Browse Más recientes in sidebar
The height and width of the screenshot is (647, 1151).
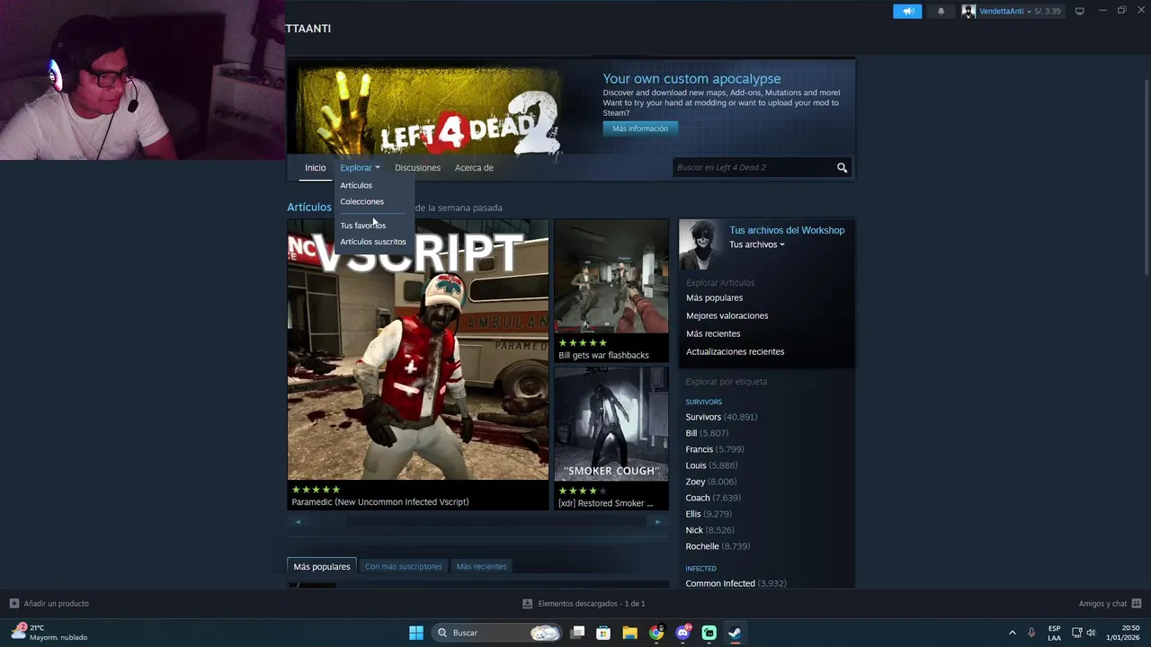point(713,333)
